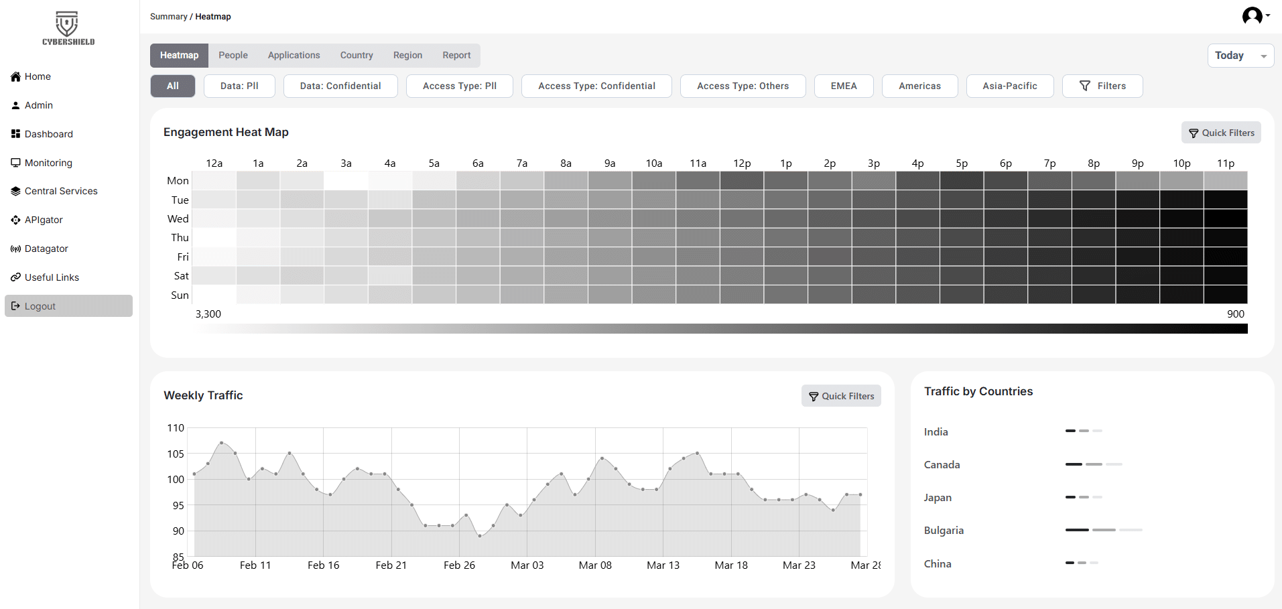Viewport: 1282px width, 609px height.
Task: Click the Logout button
Action: pyautogui.click(x=68, y=306)
